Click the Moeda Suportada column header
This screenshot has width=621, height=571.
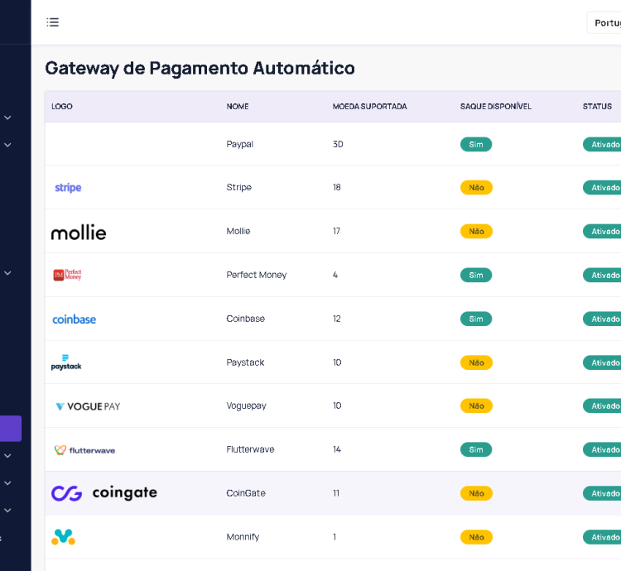[369, 107]
